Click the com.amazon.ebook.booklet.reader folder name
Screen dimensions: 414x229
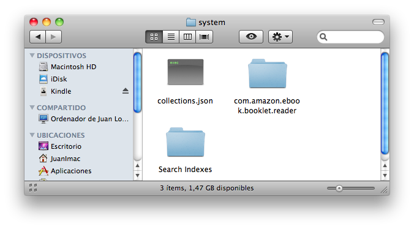click(x=267, y=105)
